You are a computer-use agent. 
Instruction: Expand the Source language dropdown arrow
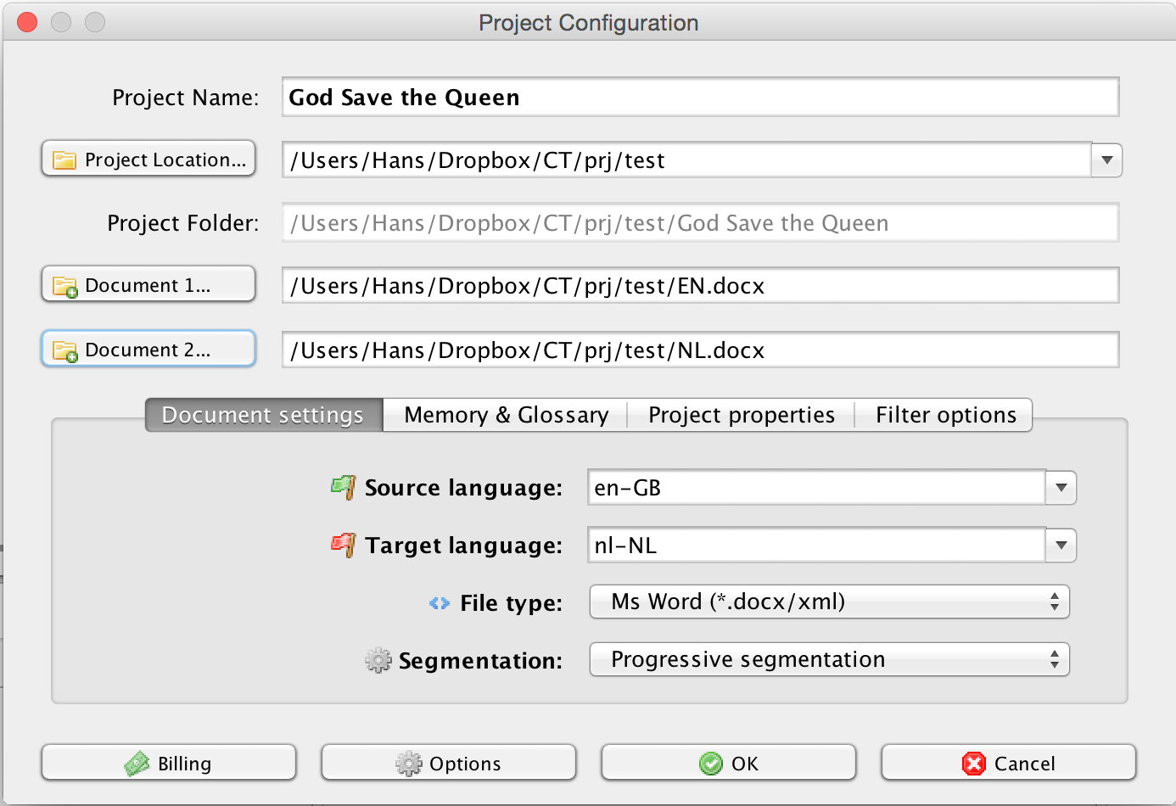click(x=1061, y=488)
